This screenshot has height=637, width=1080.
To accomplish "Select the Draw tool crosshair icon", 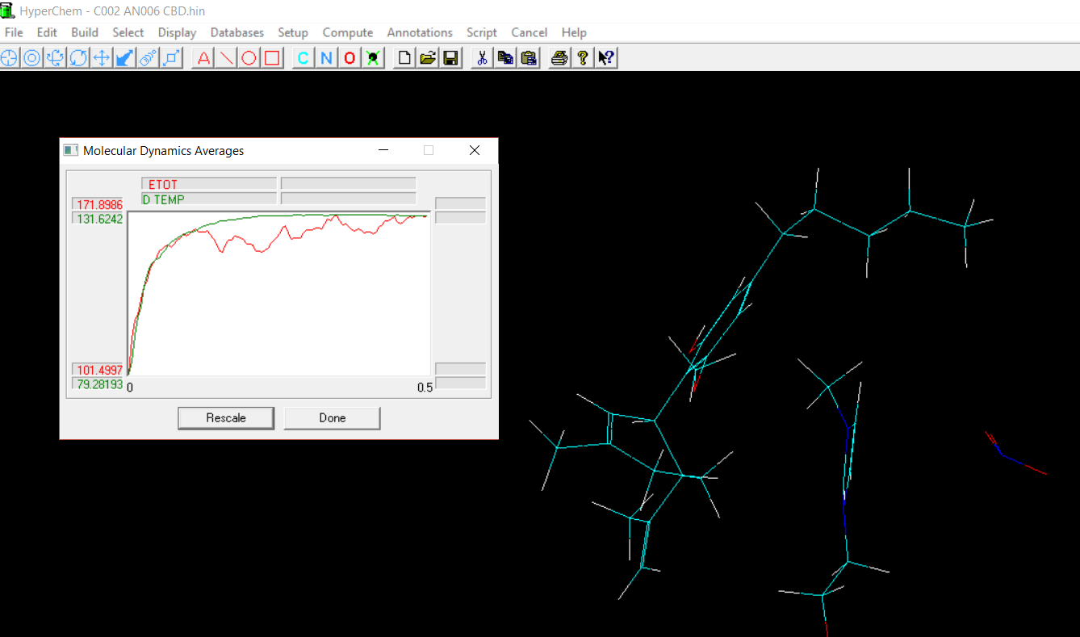I will pos(9,58).
